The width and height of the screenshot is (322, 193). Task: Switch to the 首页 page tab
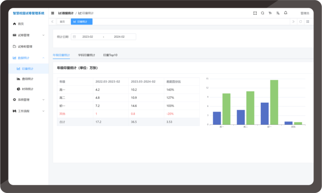click(62, 22)
